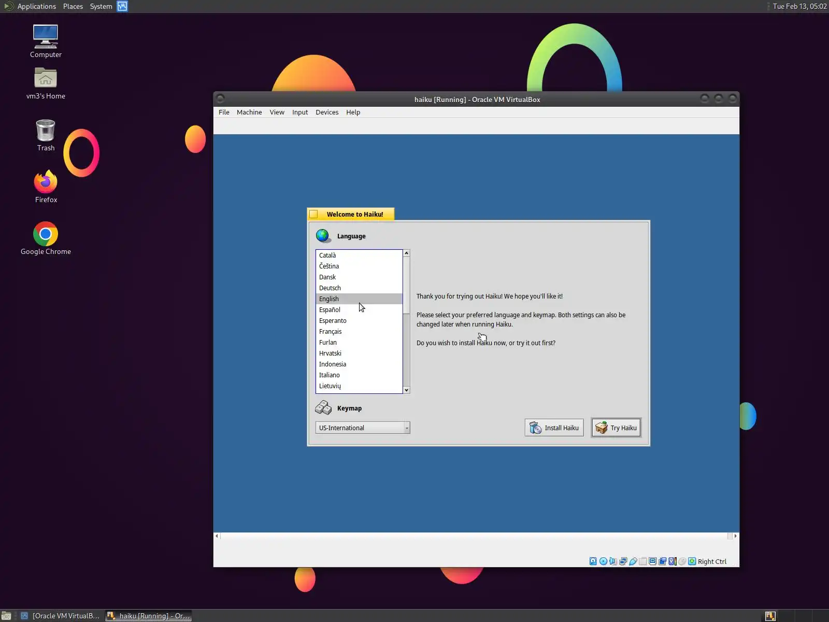Click the VM window horizontal scroll right arrow
The height and width of the screenshot is (622, 829).
tap(736, 536)
